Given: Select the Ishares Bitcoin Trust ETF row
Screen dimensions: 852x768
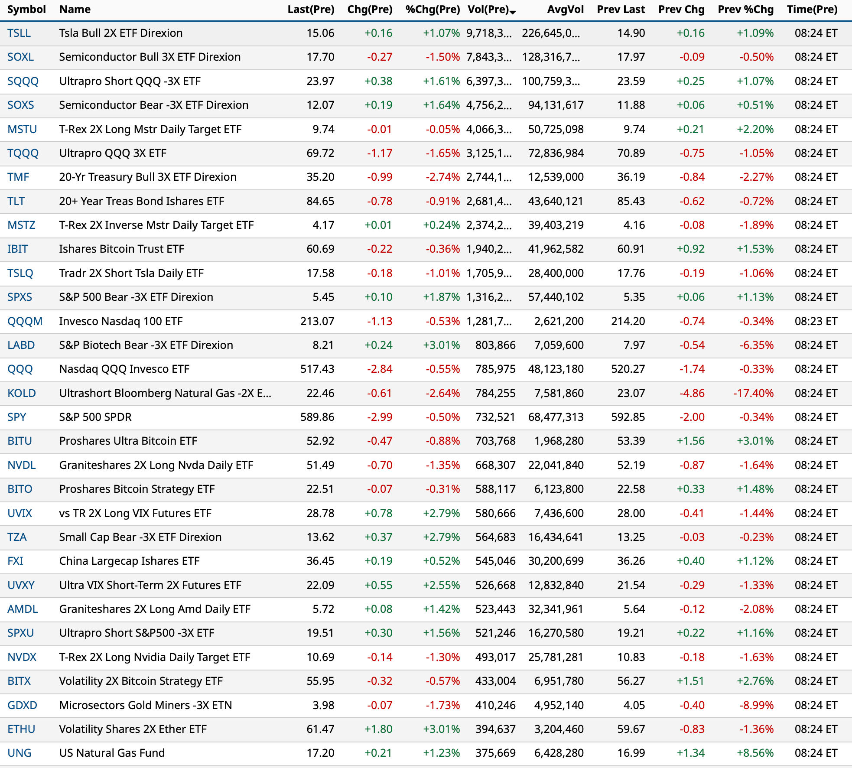Looking at the screenshot, I should 121,249.
